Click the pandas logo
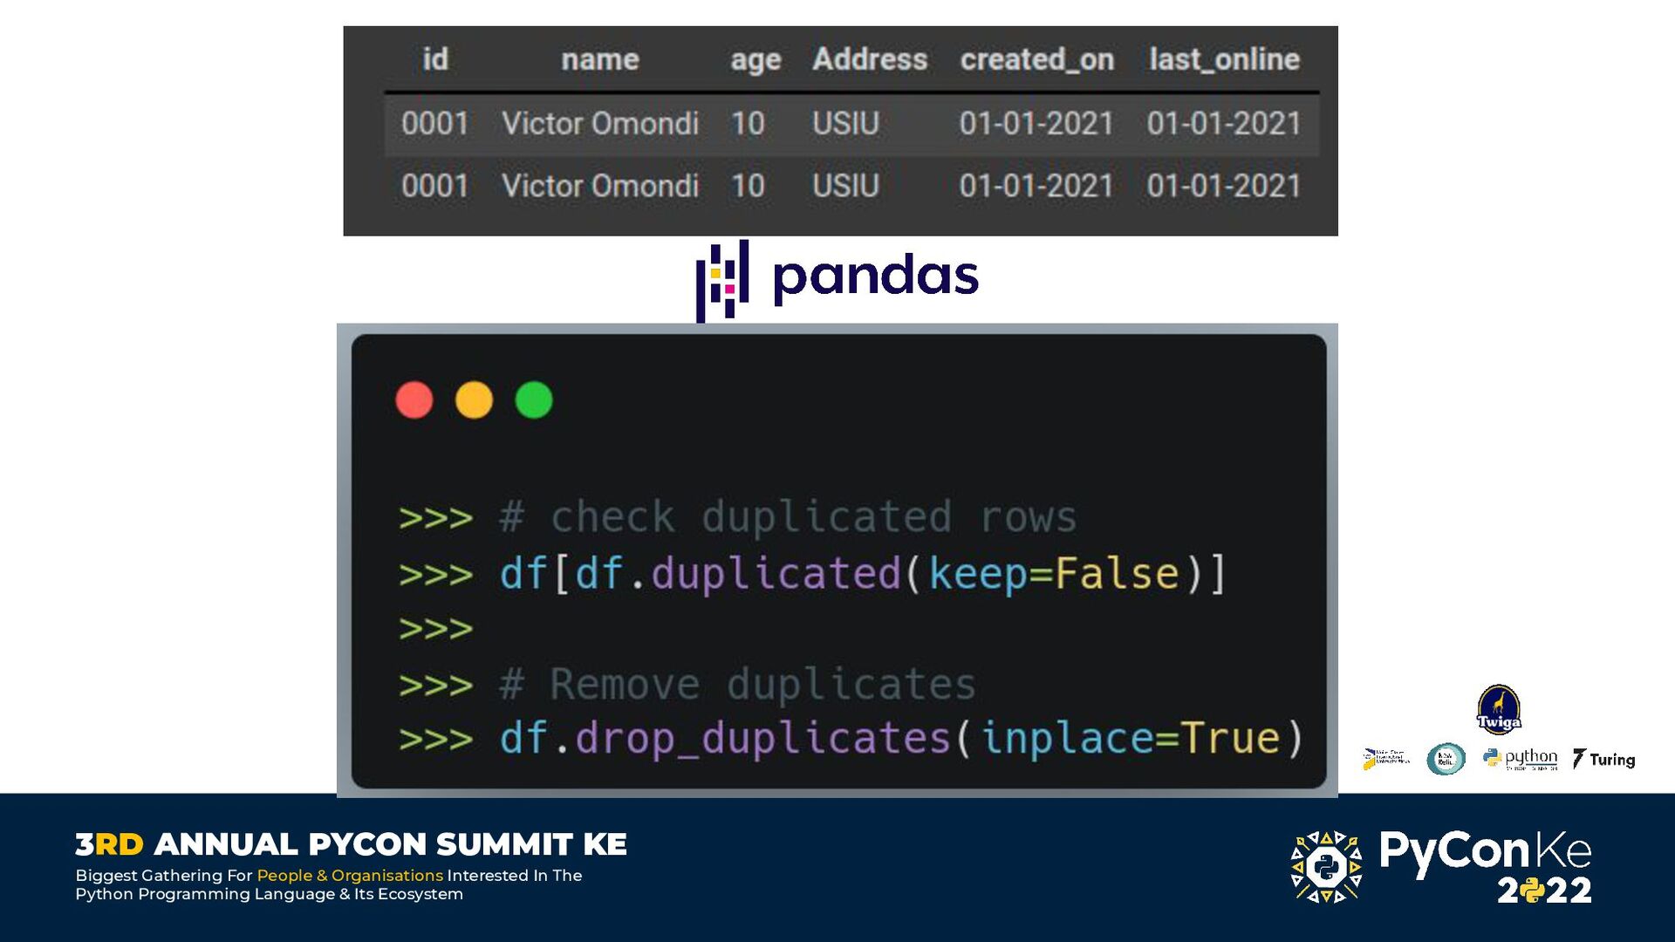The image size is (1675, 942). point(837,277)
